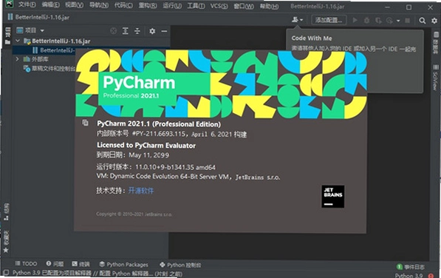
Task: Expand external libraries node
Action: (x=17, y=59)
